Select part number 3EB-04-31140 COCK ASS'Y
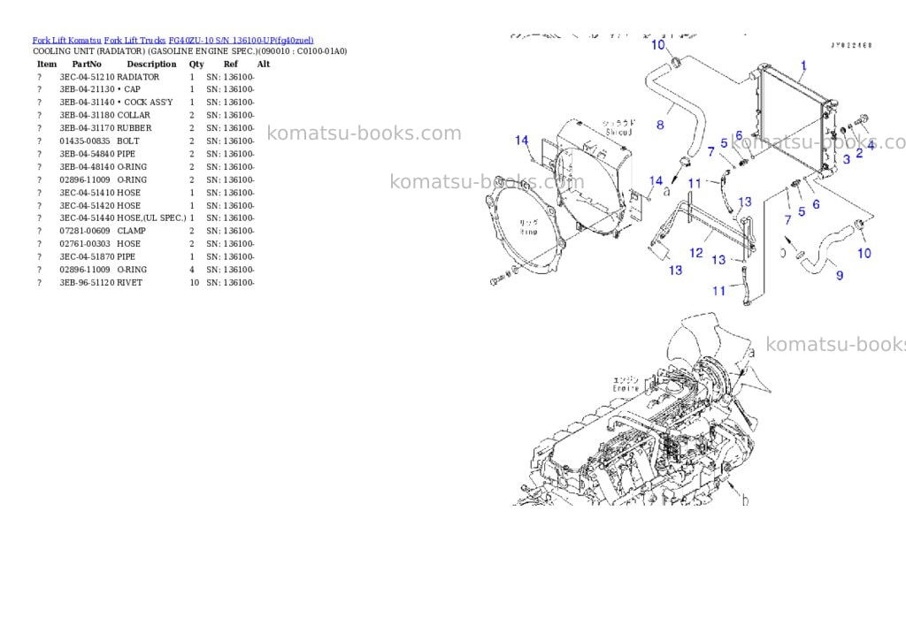906x641 pixels. 116,103
